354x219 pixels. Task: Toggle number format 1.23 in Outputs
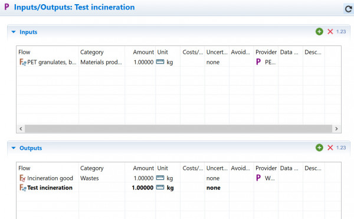[x=341, y=148]
